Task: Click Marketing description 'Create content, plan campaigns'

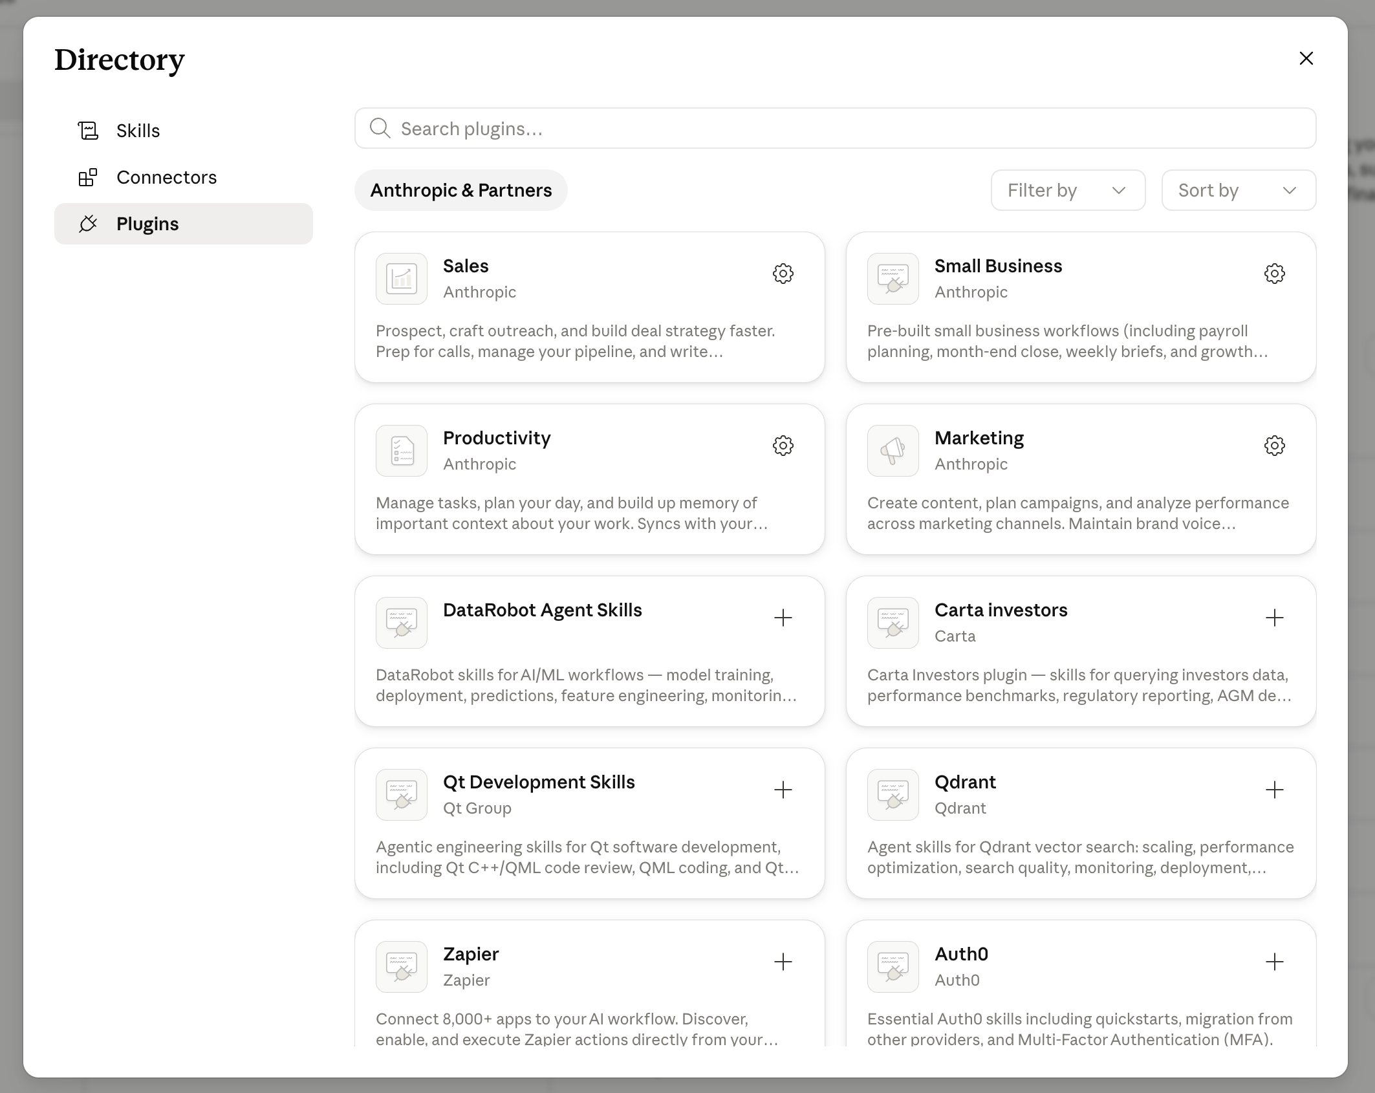Action: click(x=1078, y=513)
